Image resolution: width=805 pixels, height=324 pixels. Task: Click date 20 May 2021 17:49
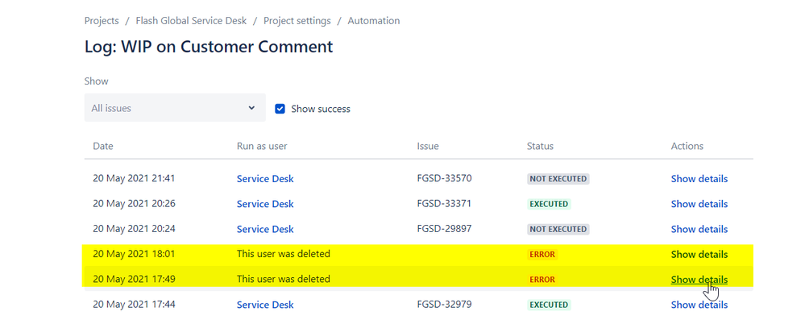pyautogui.click(x=134, y=280)
